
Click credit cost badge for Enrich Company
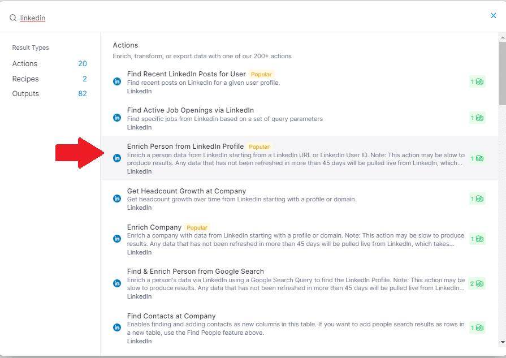coord(477,239)
